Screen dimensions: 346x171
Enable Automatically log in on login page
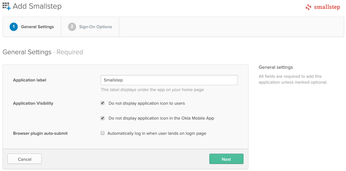pyautogui.click(x=102, y=133)
